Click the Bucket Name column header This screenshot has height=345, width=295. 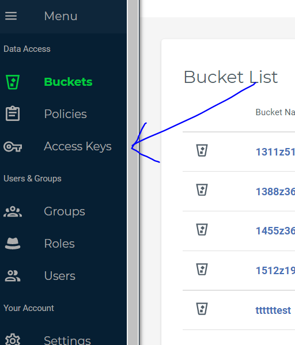(x=275, y=112)
